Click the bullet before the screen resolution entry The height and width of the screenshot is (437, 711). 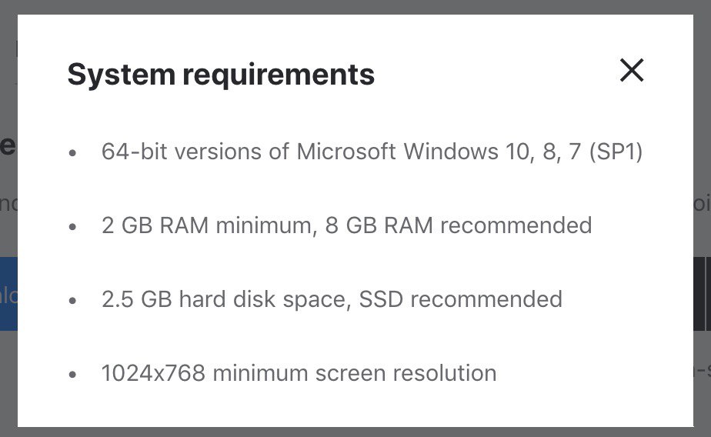72,375
